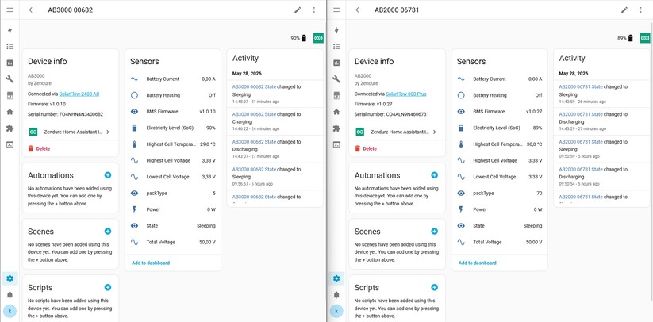Open Logbook list icon in AB3000 sidebar
Image resolution: width=653 pixels, height=322 pixels.
10,47
